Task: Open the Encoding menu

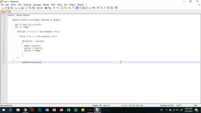Action: [27, 5]
